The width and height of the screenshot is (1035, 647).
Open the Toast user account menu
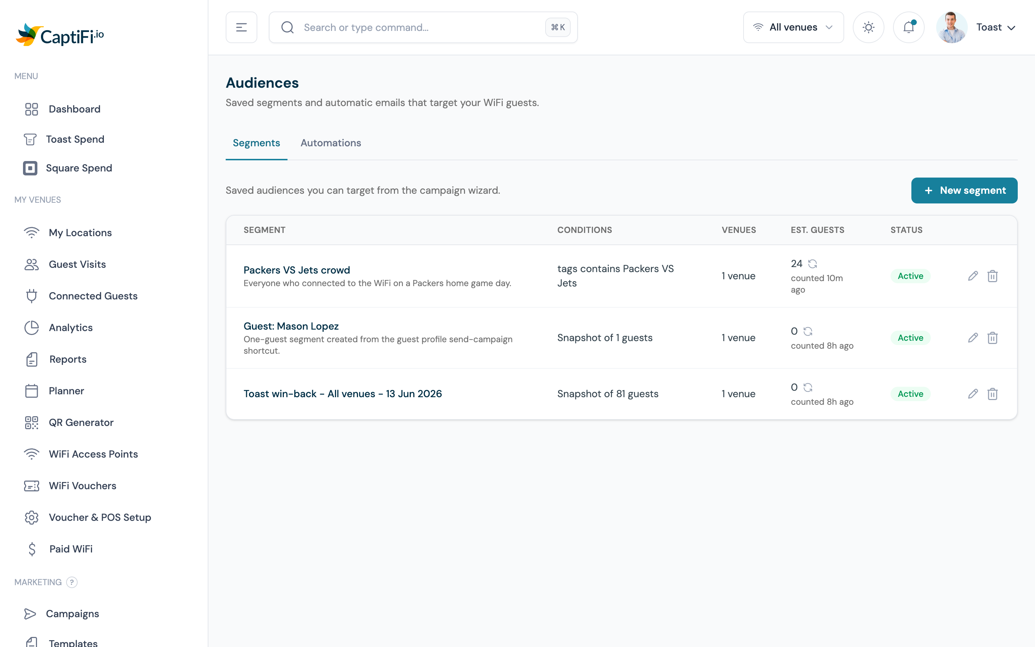click(x=996, y=27)
